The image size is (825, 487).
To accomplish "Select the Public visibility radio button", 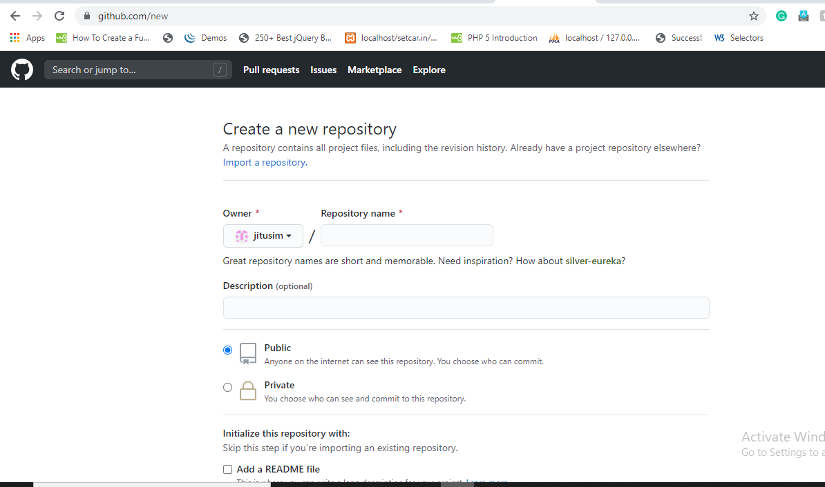I will [227, 350].
